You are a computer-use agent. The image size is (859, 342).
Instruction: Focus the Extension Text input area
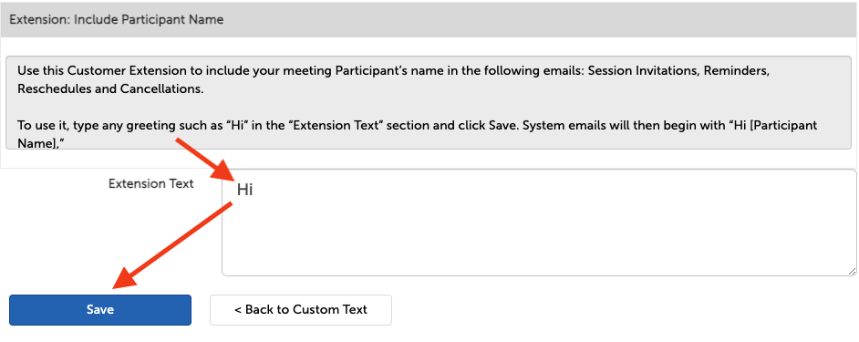click(539, 223)
